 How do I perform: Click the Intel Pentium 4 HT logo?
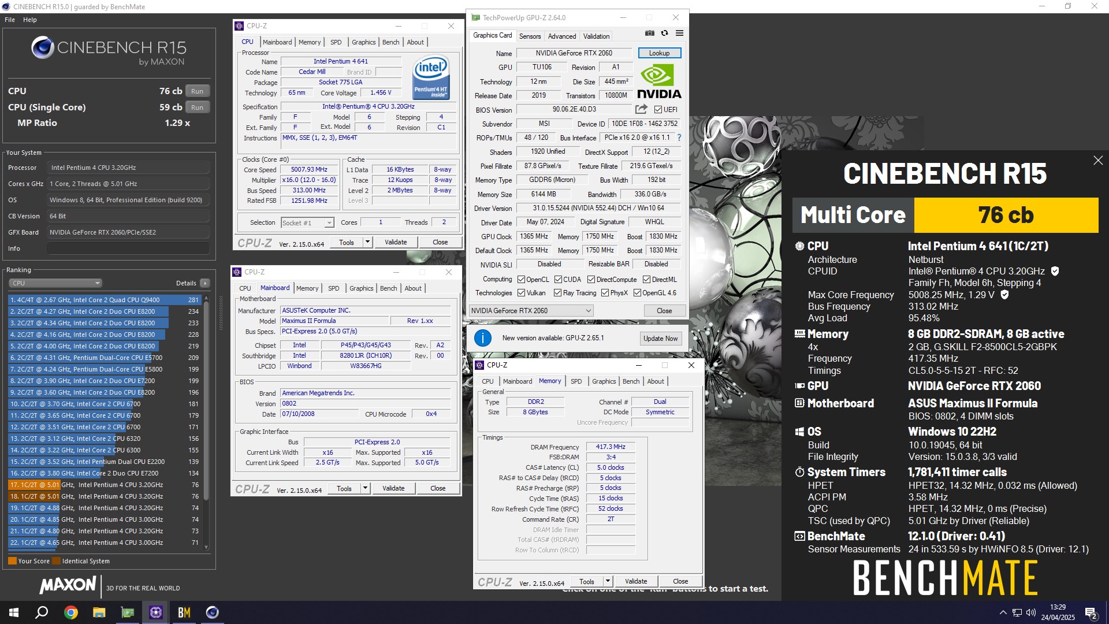(431, 77)
